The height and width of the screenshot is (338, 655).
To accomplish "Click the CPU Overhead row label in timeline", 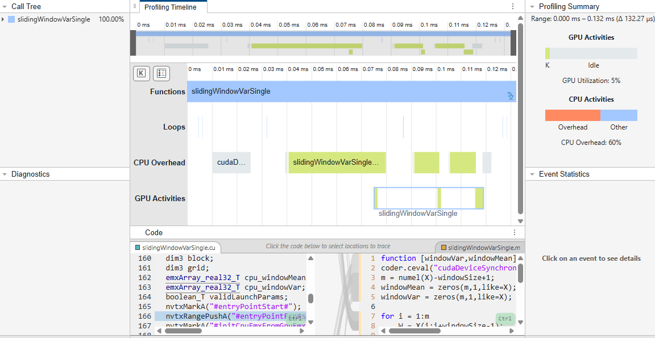I will 160,162.
